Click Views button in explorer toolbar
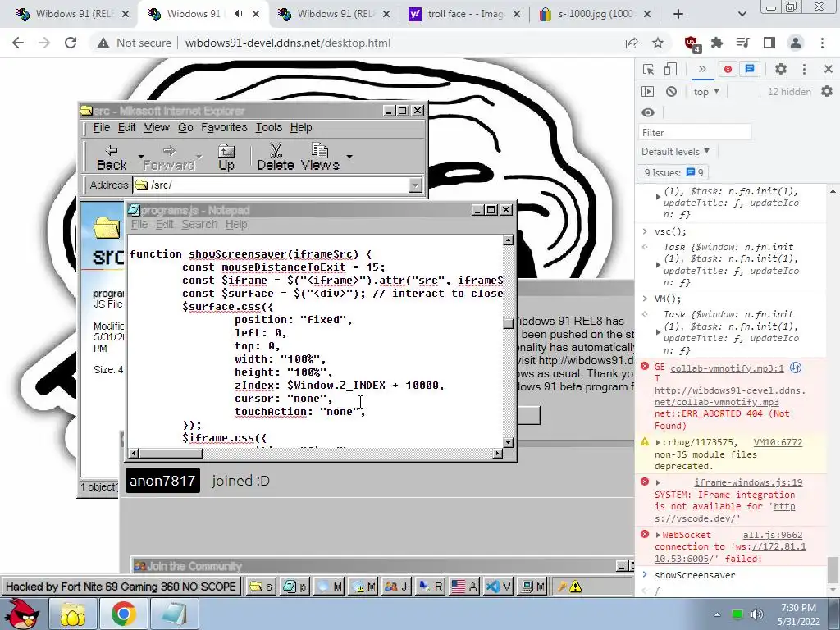840x630 pixels. coord(320,157)
